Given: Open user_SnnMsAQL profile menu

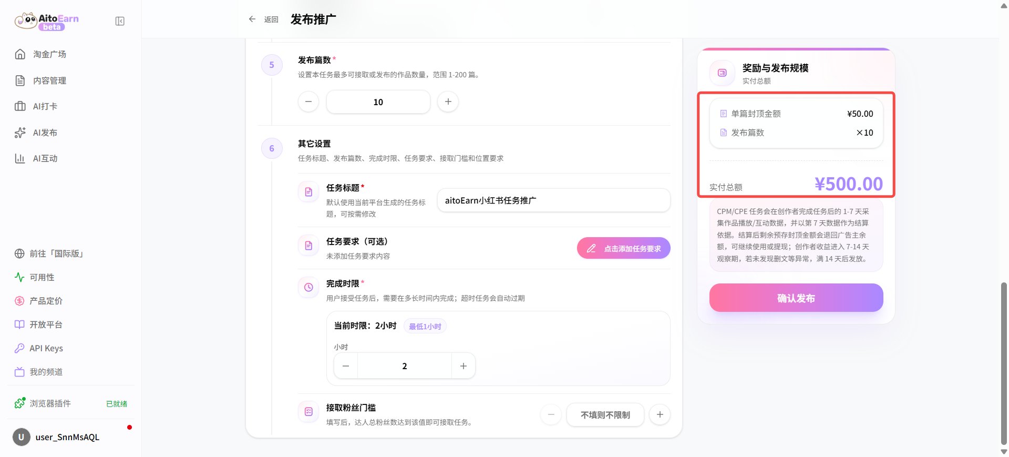Looking at the screenshot, I should (x=67, y=437).
